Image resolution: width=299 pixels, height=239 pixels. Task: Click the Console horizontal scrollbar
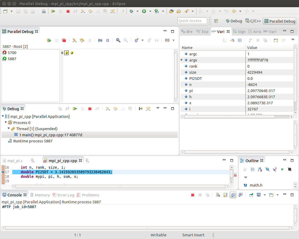[147, 228]
